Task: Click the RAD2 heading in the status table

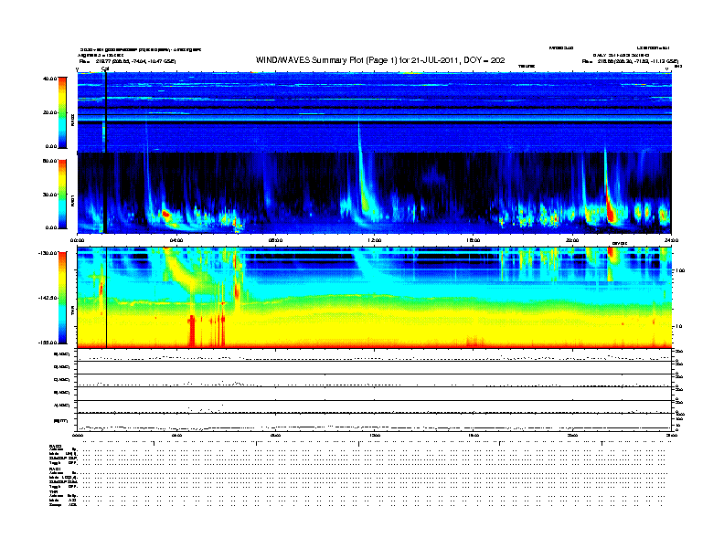Action: pos(55,447)
